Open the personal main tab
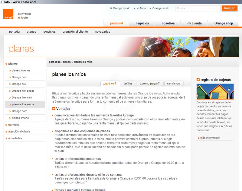Viewport: 242px width, 191px height. point(116,23)
